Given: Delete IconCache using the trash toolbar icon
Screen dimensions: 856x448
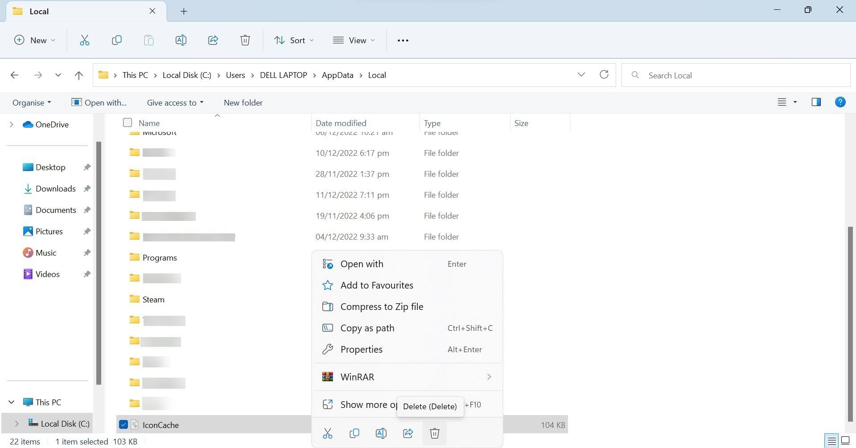Looking at the screenshot, I should (245, 40).
